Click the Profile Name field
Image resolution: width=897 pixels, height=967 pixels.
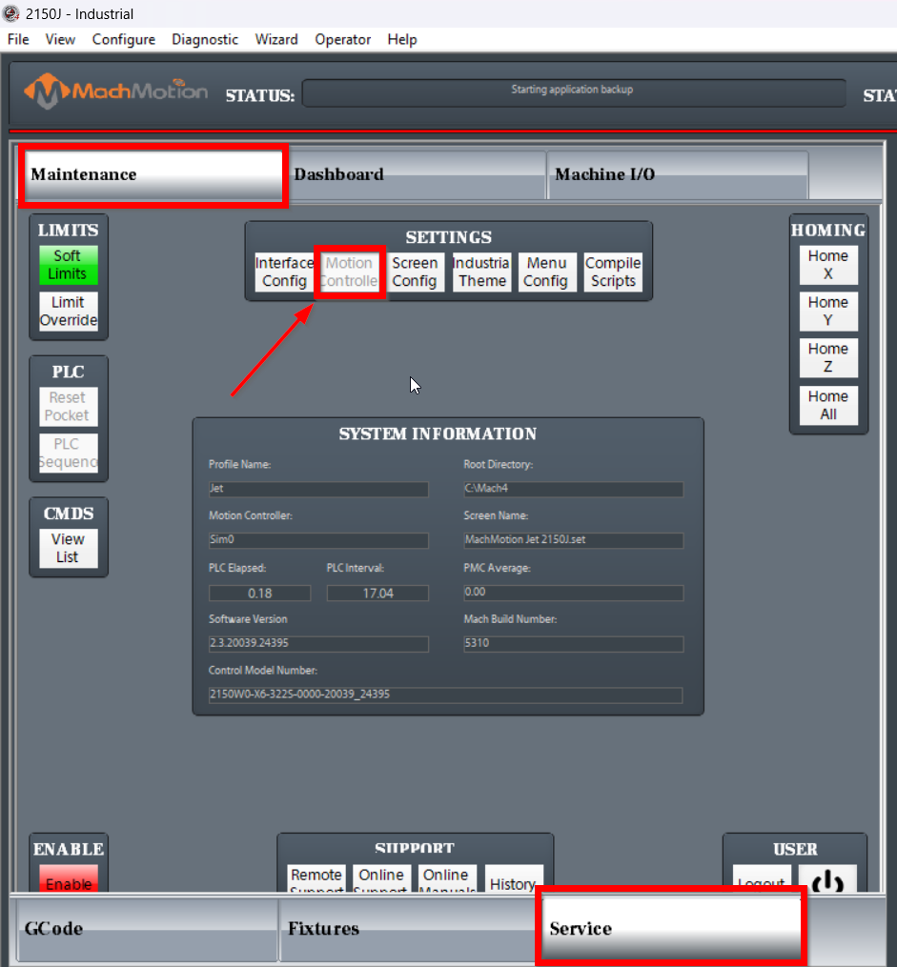click(x=318, y=490)
